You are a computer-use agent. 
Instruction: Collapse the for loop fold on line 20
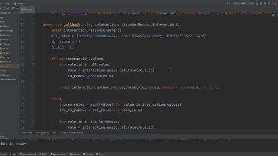(x=33, y=65)
